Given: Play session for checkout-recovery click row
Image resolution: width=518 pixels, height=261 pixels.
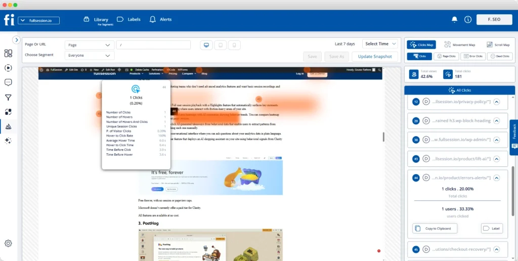Looking at the screenshot, I should pos(426,249).
